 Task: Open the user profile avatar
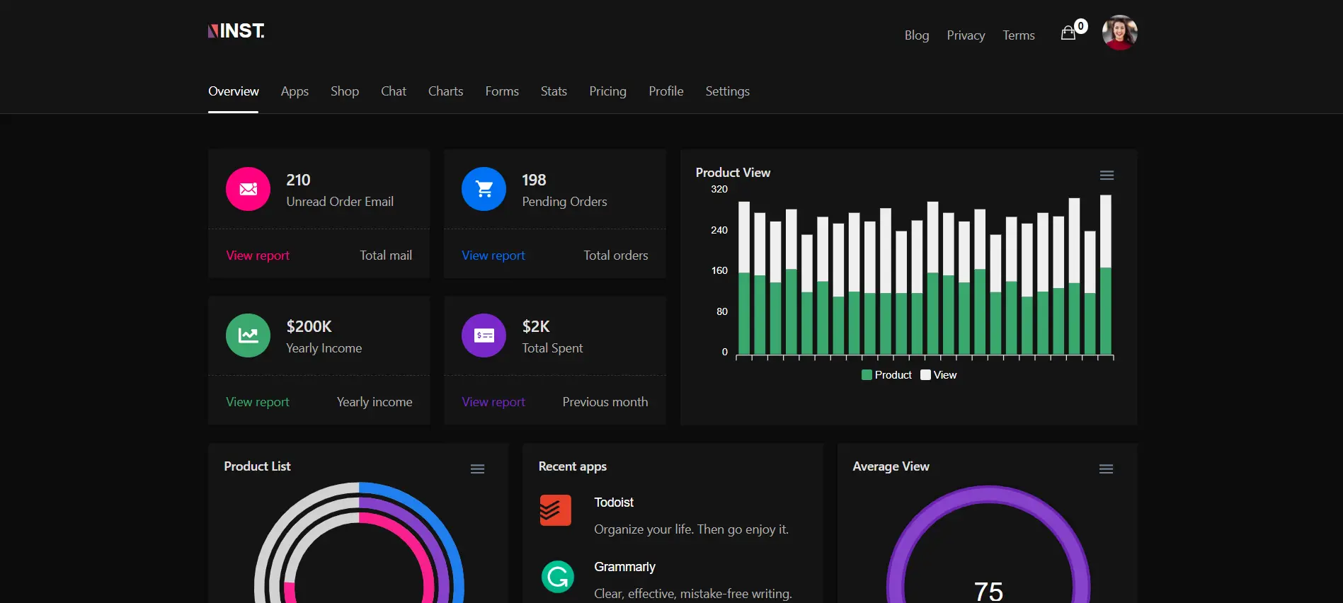(1119, 33)
